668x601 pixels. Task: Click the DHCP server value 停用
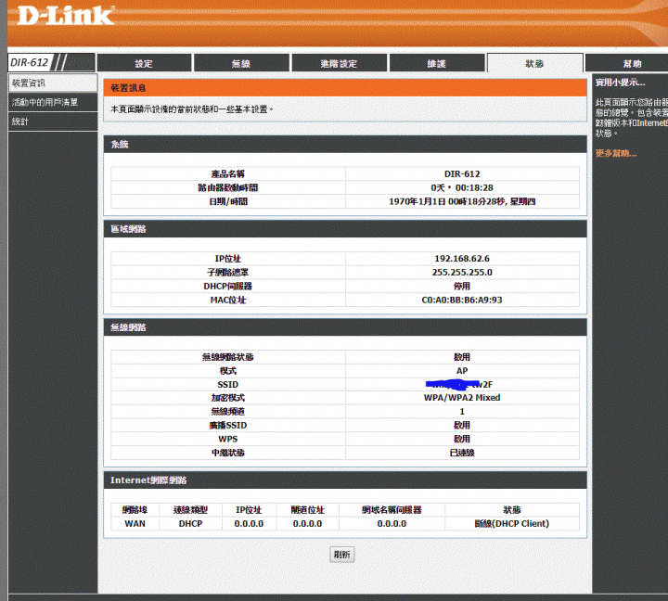tap(462, 286)
